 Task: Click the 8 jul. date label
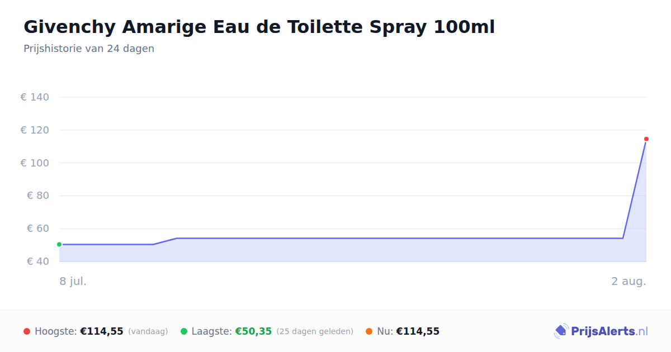pyautogui.click(x=73, y=281)
